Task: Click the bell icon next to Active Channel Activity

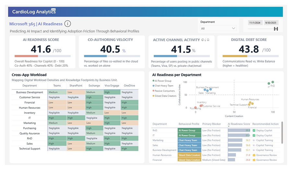Action: coord(208,40)
